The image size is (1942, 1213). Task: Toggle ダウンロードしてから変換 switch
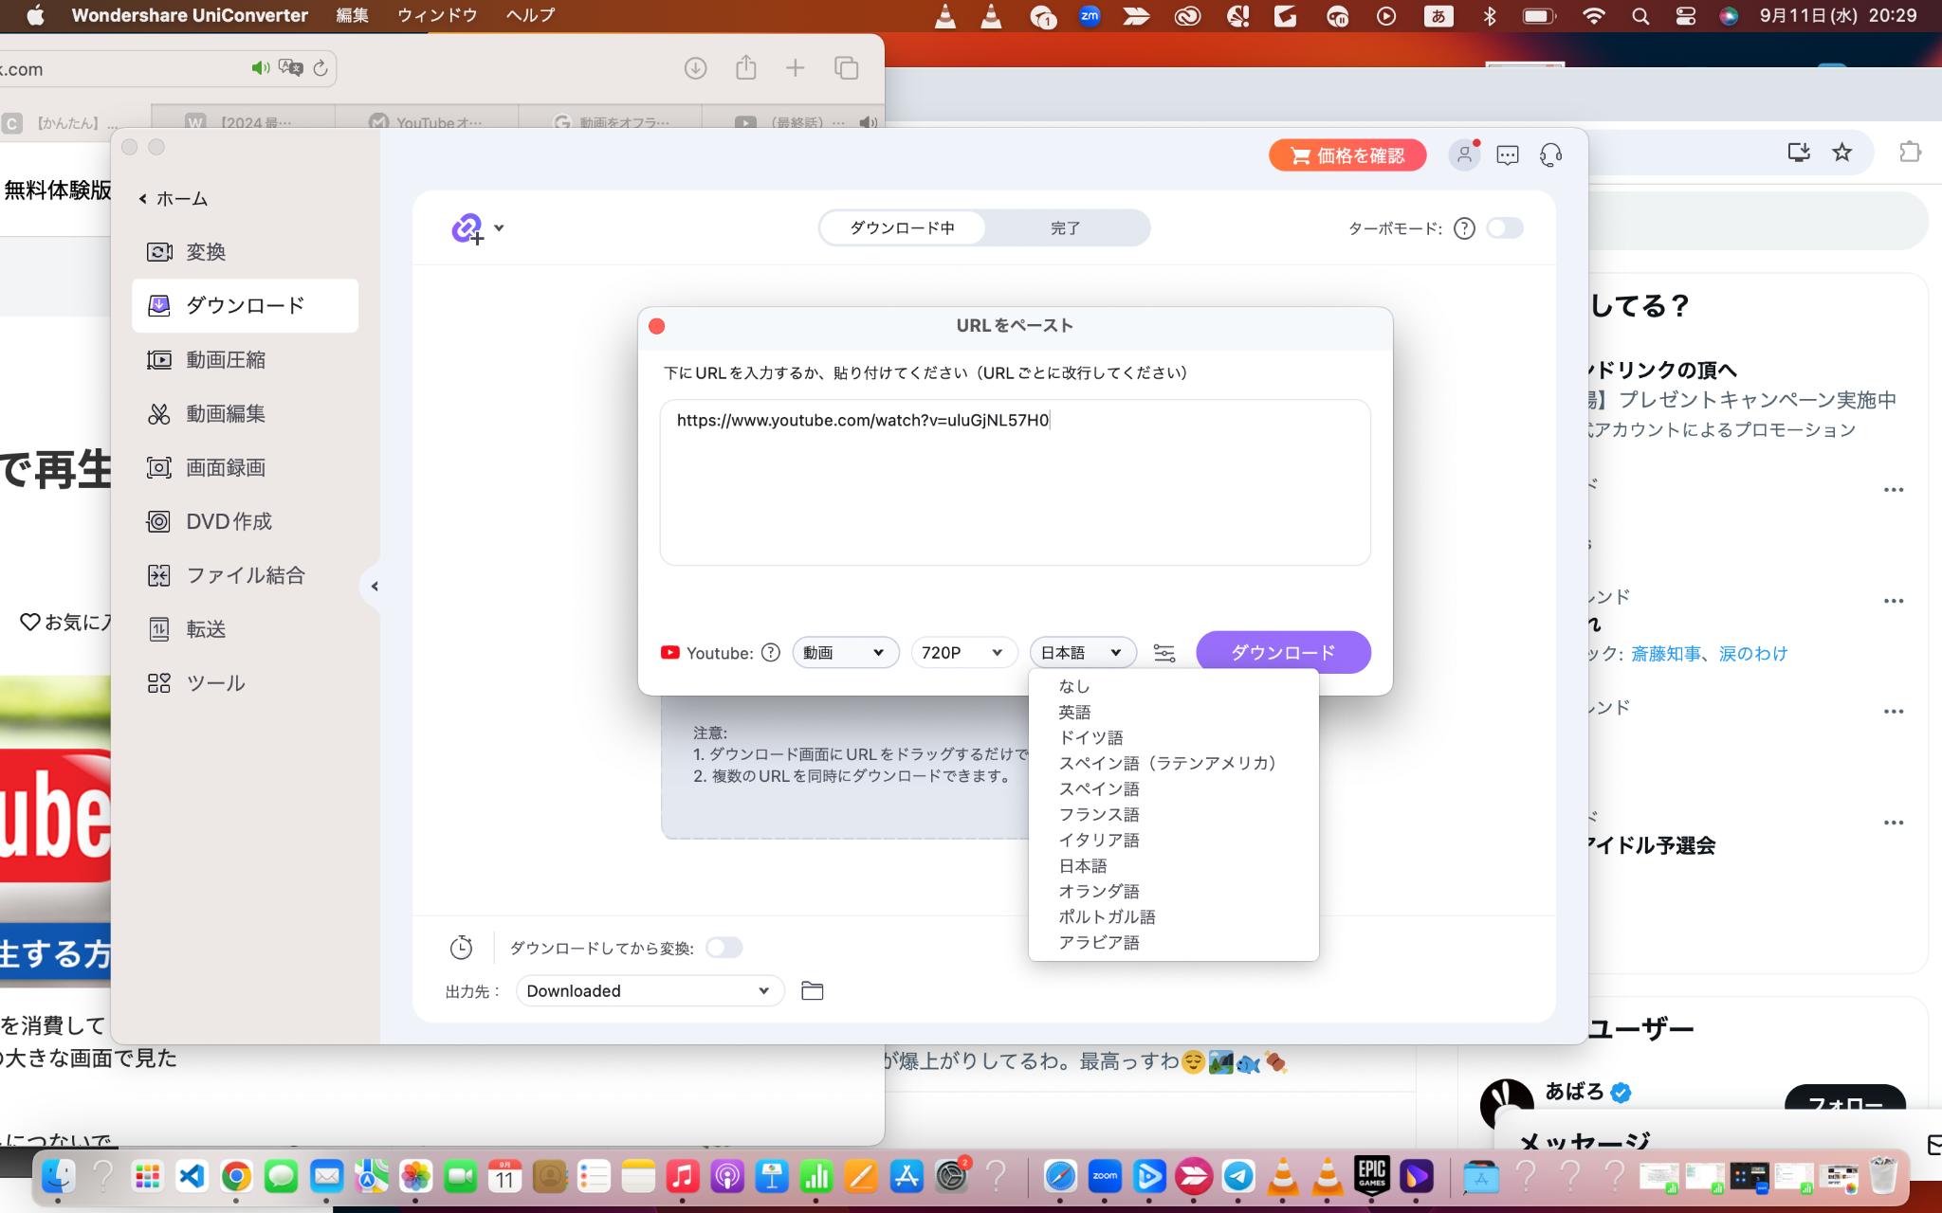724,948
